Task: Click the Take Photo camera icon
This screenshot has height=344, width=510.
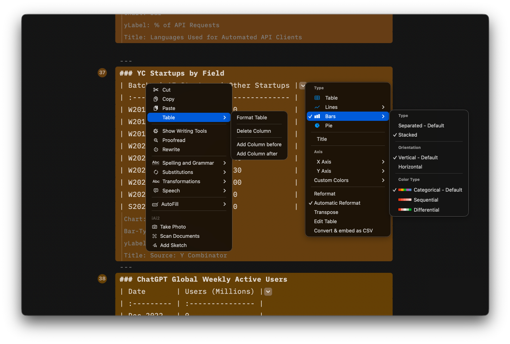Action: tap(156, 227)
